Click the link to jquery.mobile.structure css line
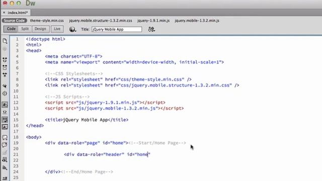Screen dimensions: 322x181 [x=142, y=85]
